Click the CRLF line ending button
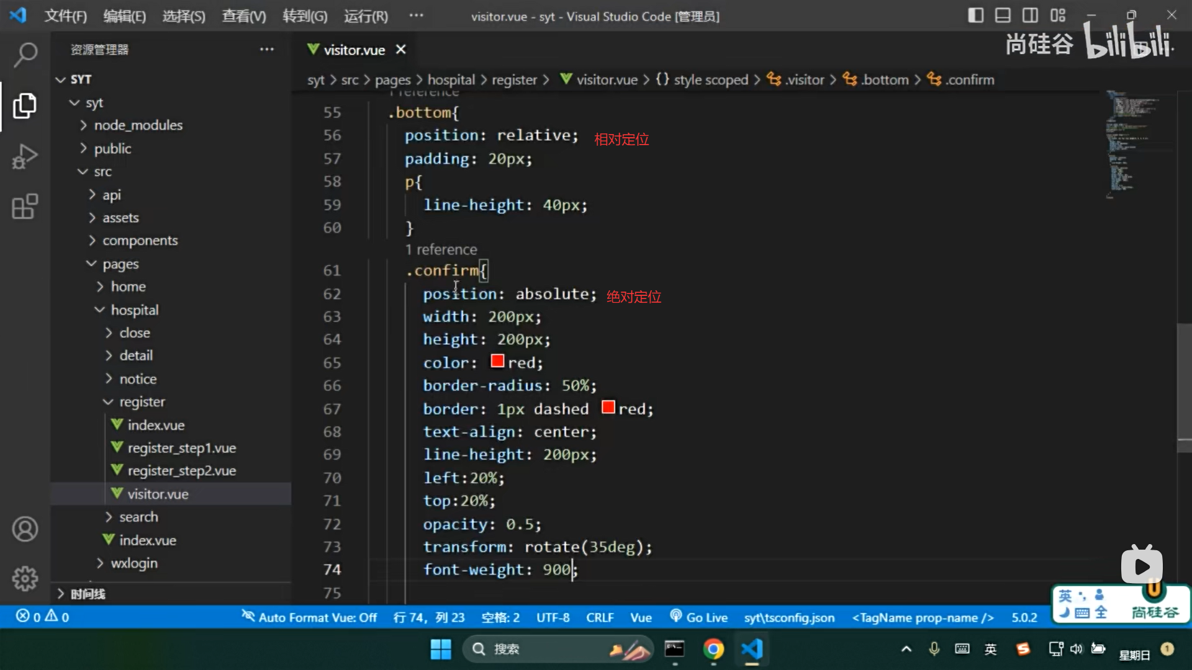 point(599,617)
